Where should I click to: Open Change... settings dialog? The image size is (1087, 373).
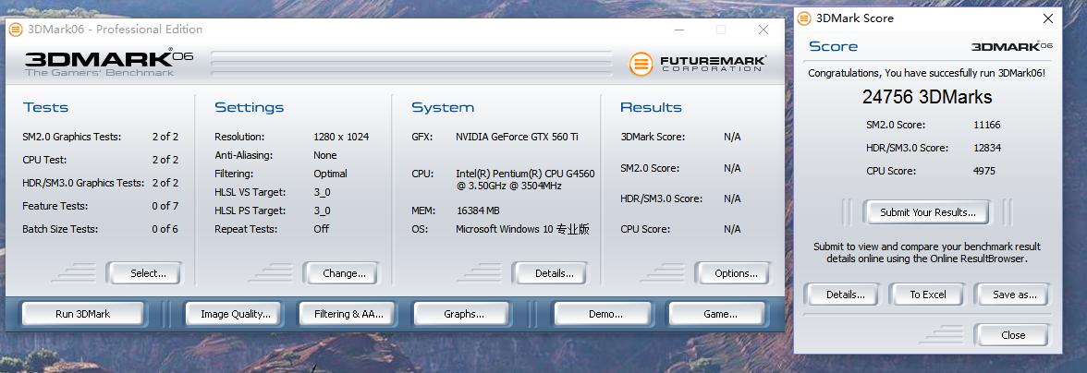pos(344,273)
